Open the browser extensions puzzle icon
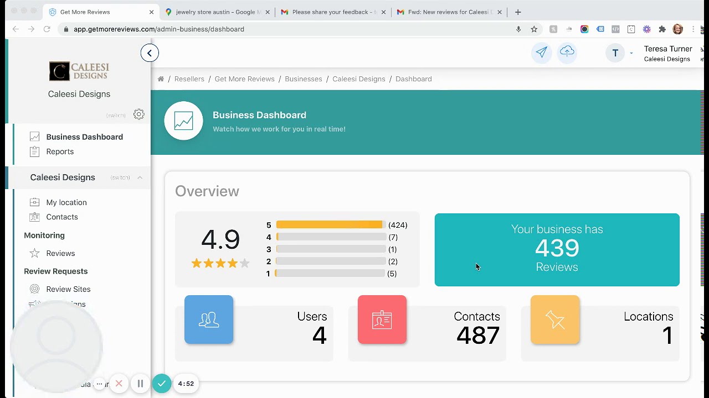709x398 pixels. [x=662, y=29]
